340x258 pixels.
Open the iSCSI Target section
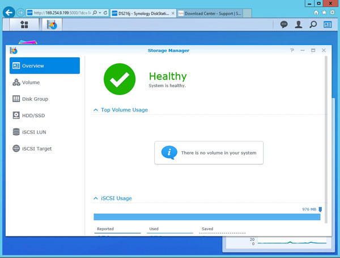[45, 149]
